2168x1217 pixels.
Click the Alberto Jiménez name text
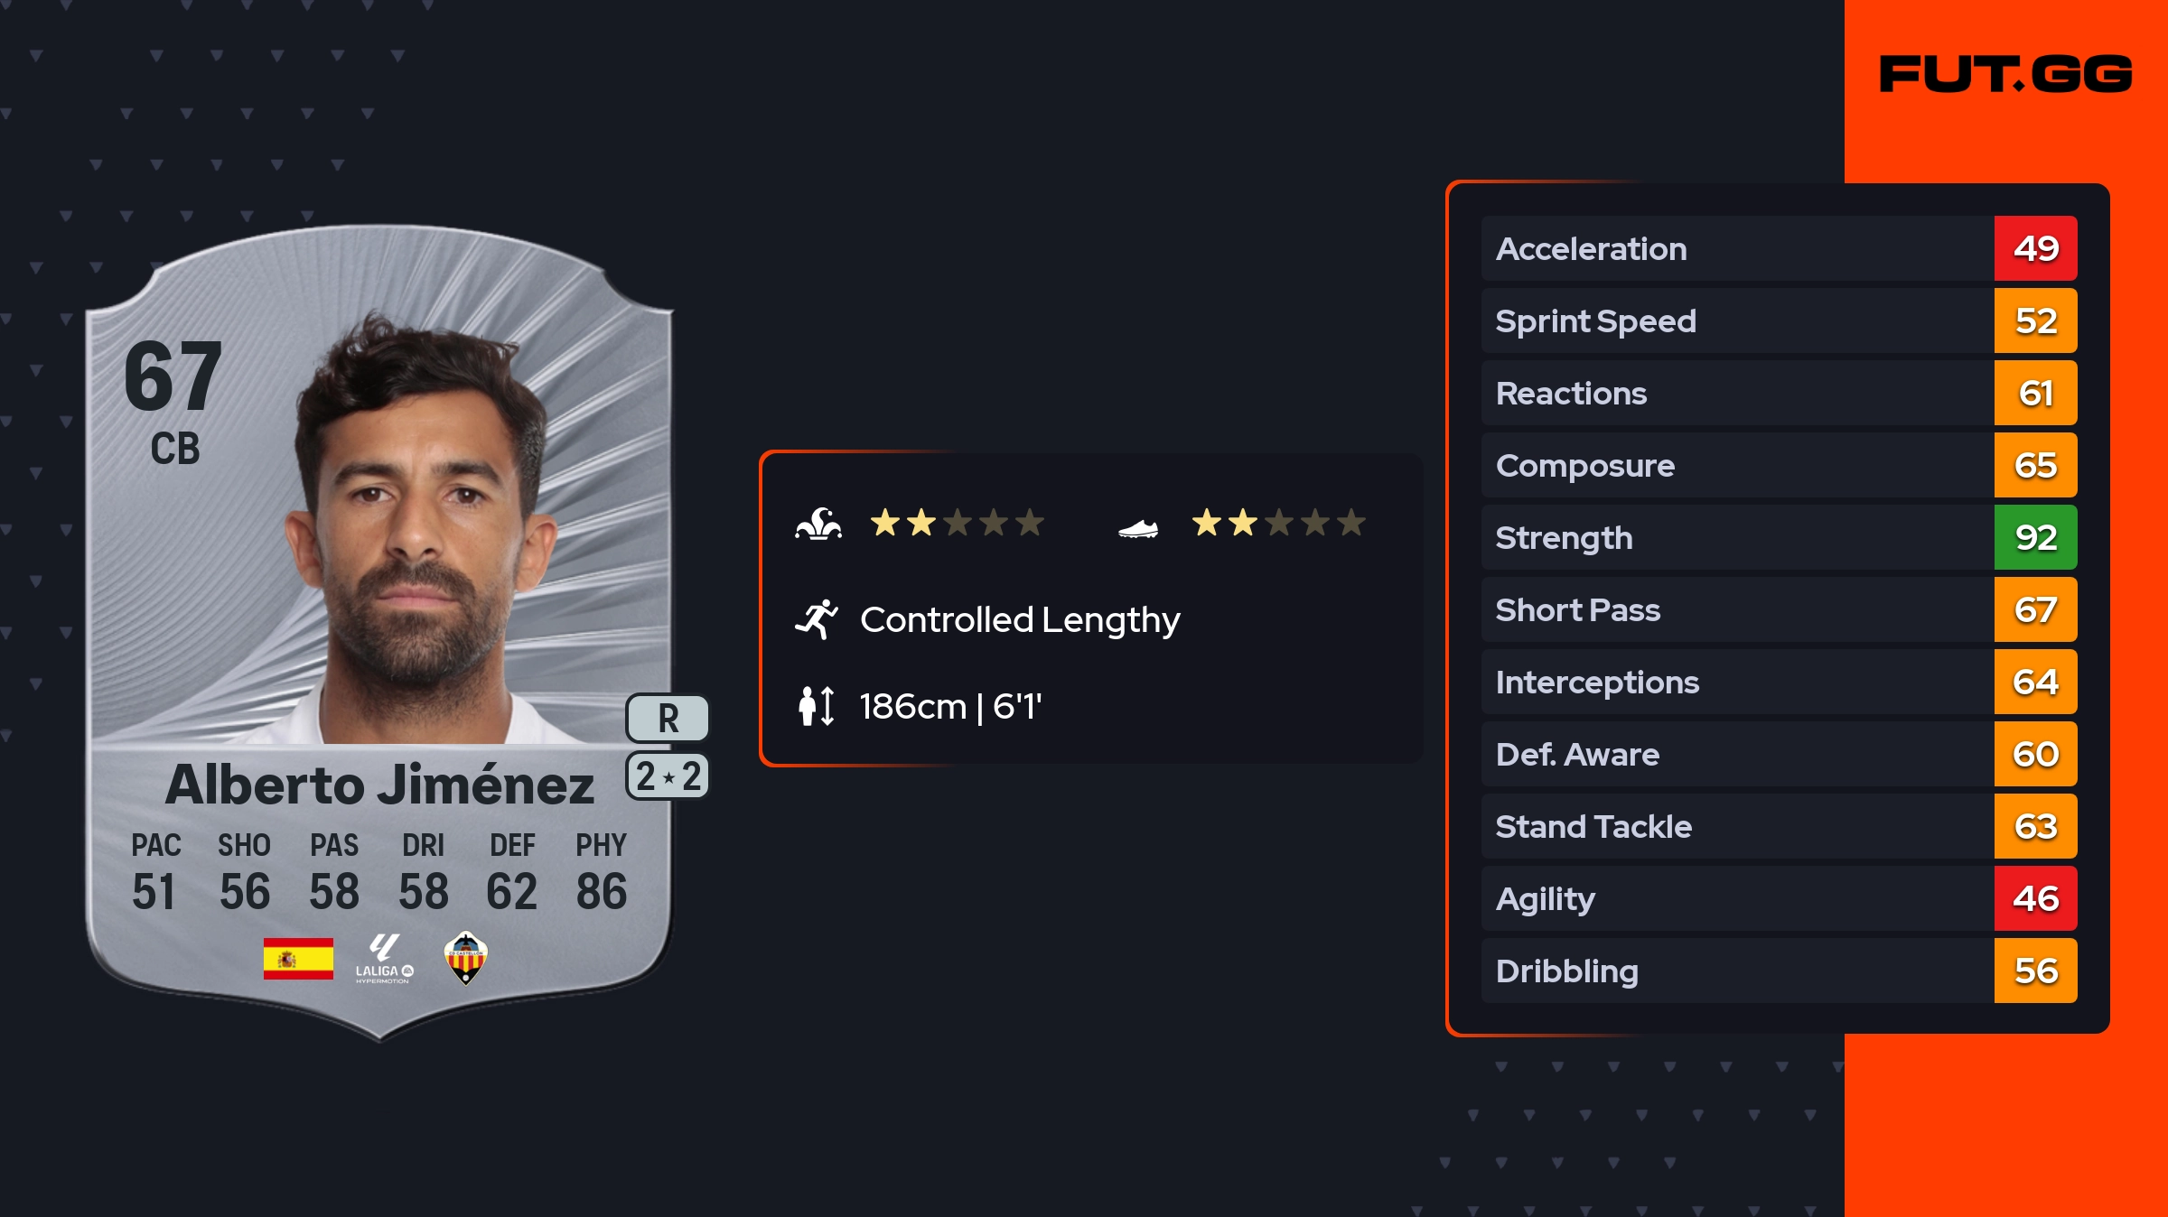pyautogui.click(x=379, y=785)
